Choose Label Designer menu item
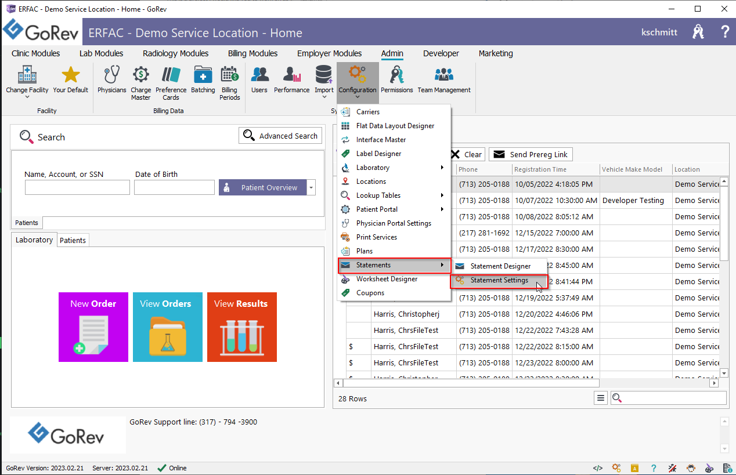The width and height of the screenshot is (736, 475). pyautogui.click(x=394, y=154)
